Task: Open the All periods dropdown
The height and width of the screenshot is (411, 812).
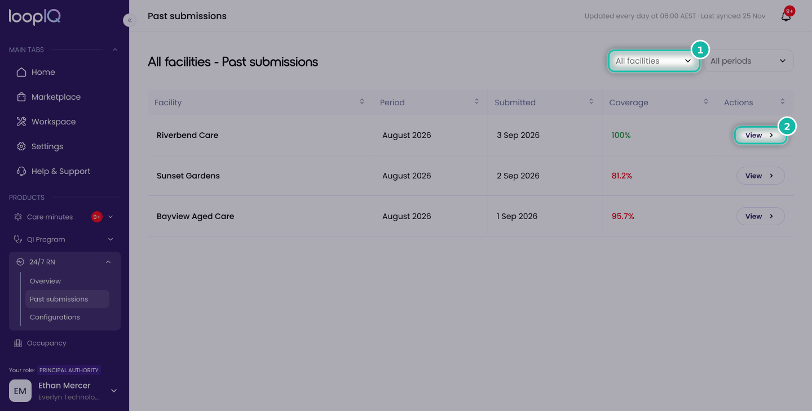Action: click(x=749, y=61)
